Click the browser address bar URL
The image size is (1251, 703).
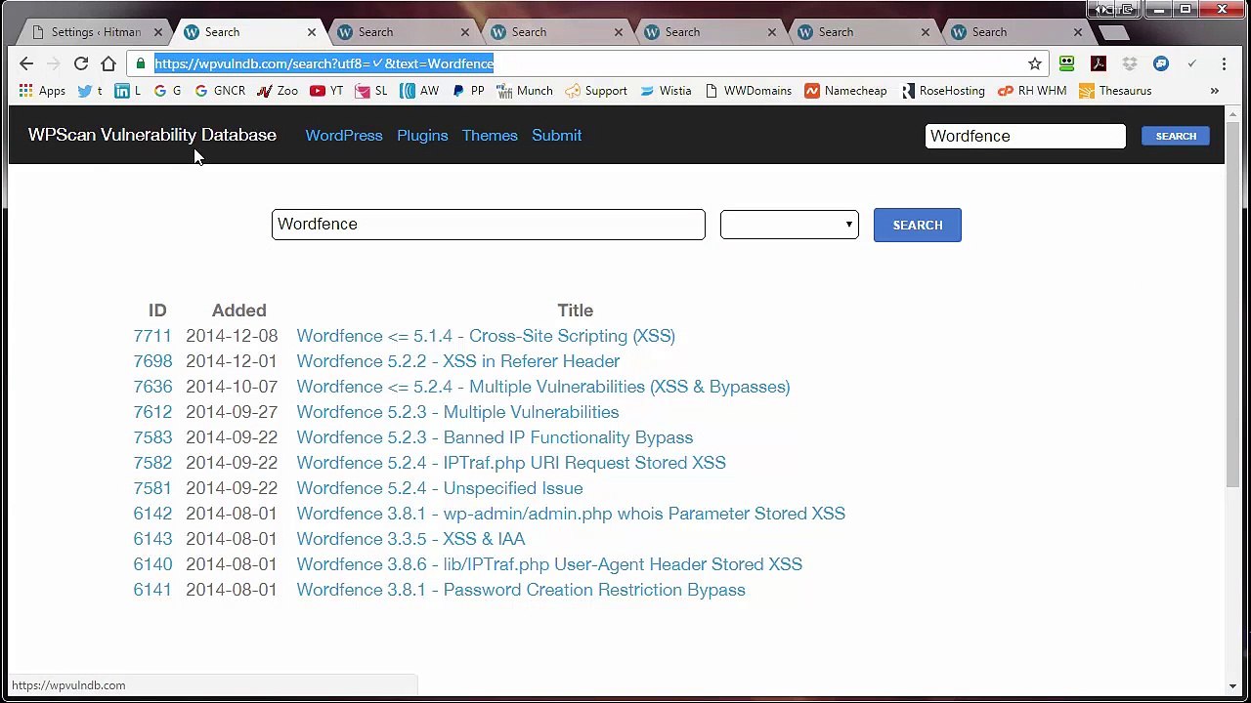pyautogui.click(x=324, y=63)
